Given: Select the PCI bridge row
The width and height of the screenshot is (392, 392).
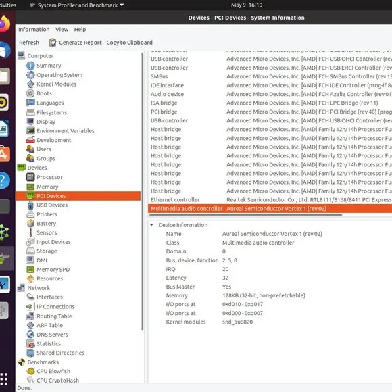Looking at the screenshot, I should click(270, 112).
